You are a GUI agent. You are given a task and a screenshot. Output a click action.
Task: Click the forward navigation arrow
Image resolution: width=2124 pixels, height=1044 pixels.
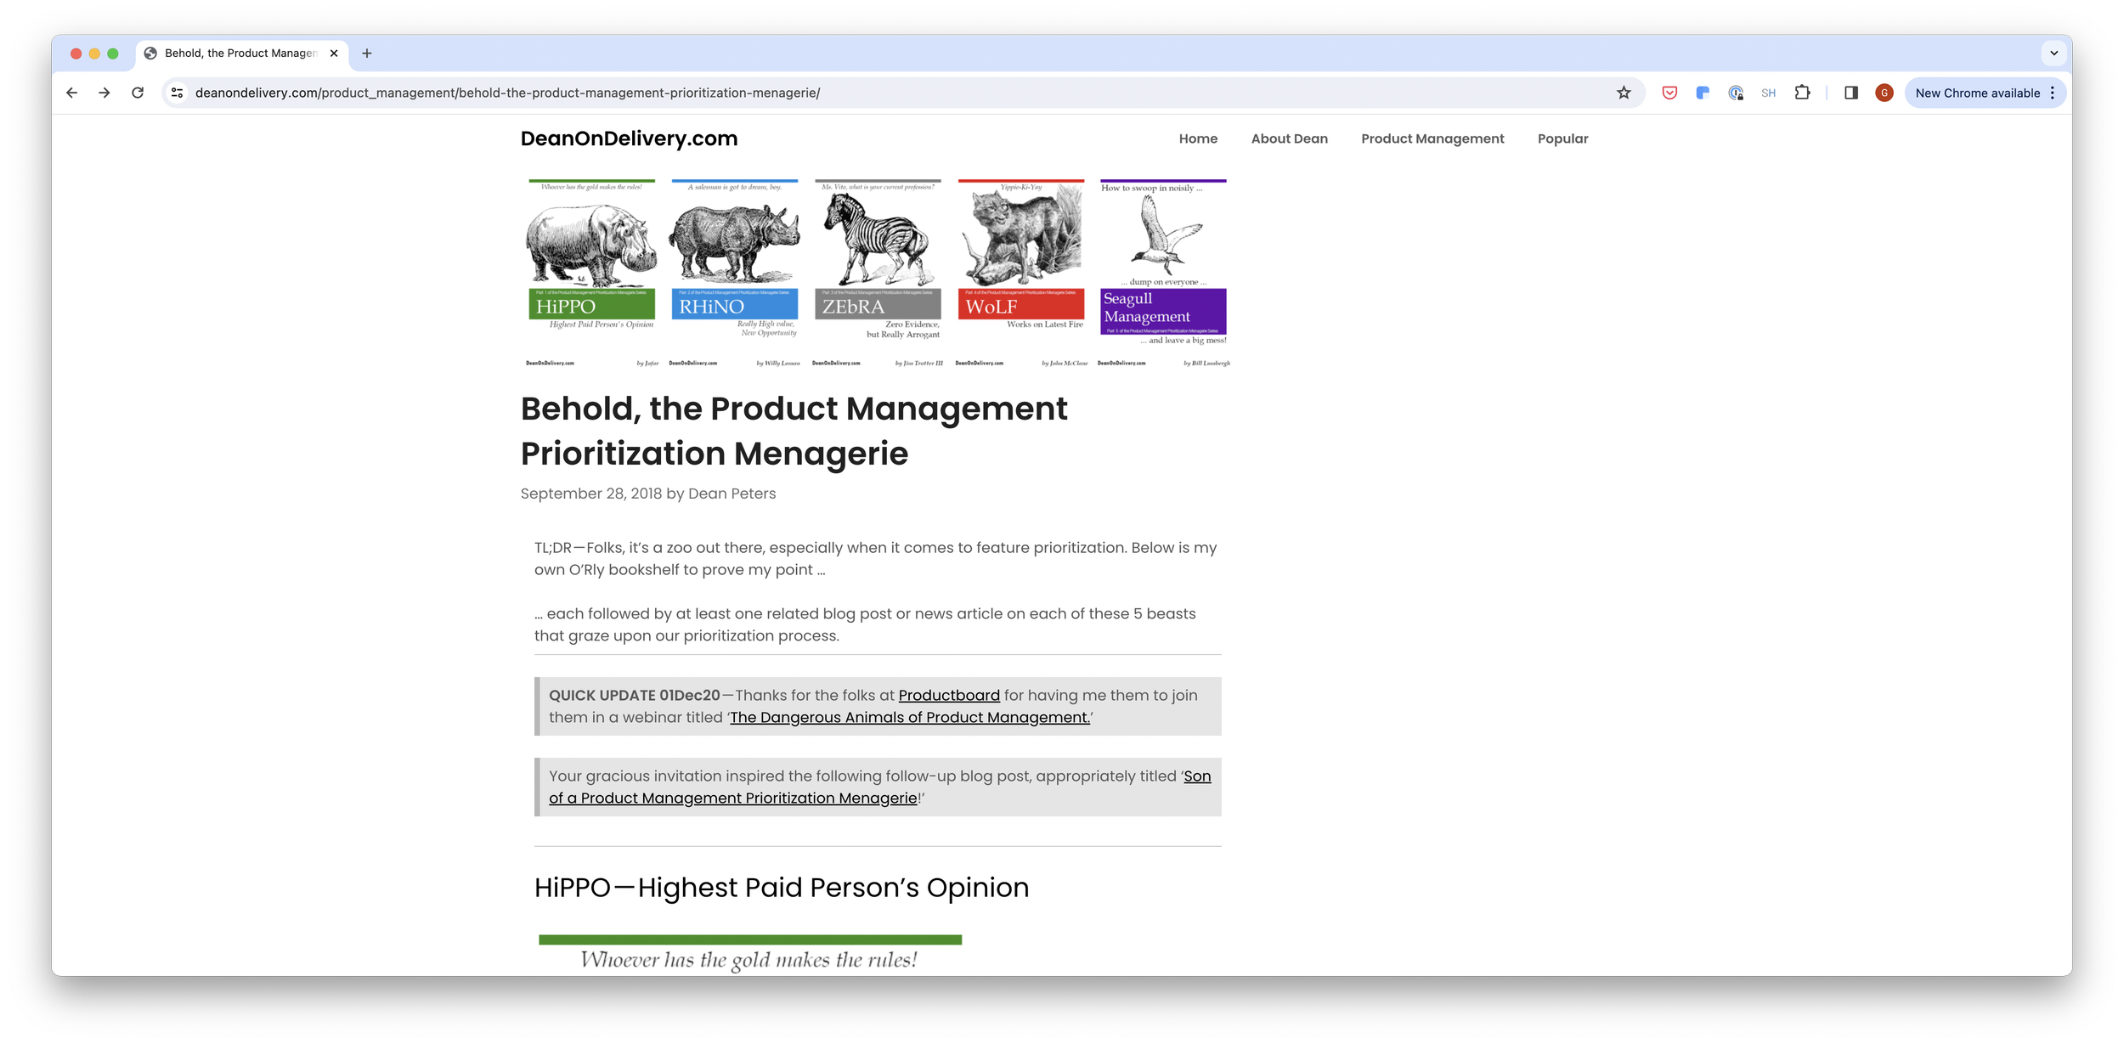click(105, 93)
